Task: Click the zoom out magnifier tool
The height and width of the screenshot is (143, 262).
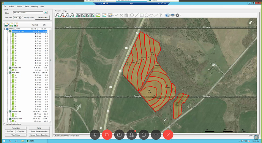Action: [63, 15]
